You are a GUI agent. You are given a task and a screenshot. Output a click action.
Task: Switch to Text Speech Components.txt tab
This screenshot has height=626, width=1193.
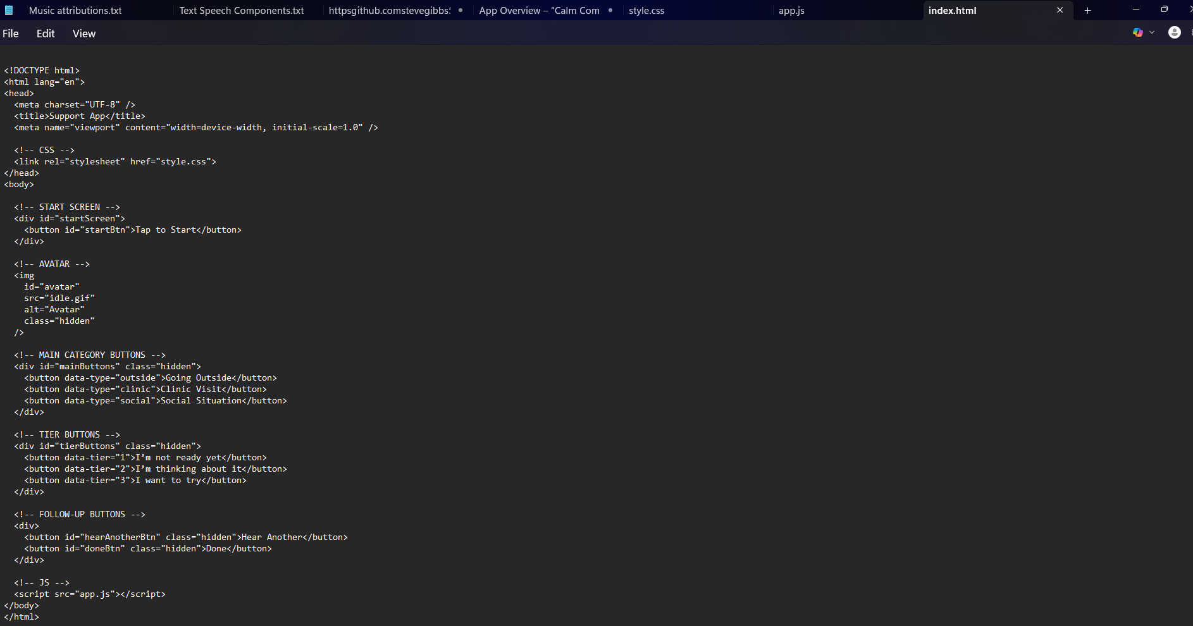242,11
